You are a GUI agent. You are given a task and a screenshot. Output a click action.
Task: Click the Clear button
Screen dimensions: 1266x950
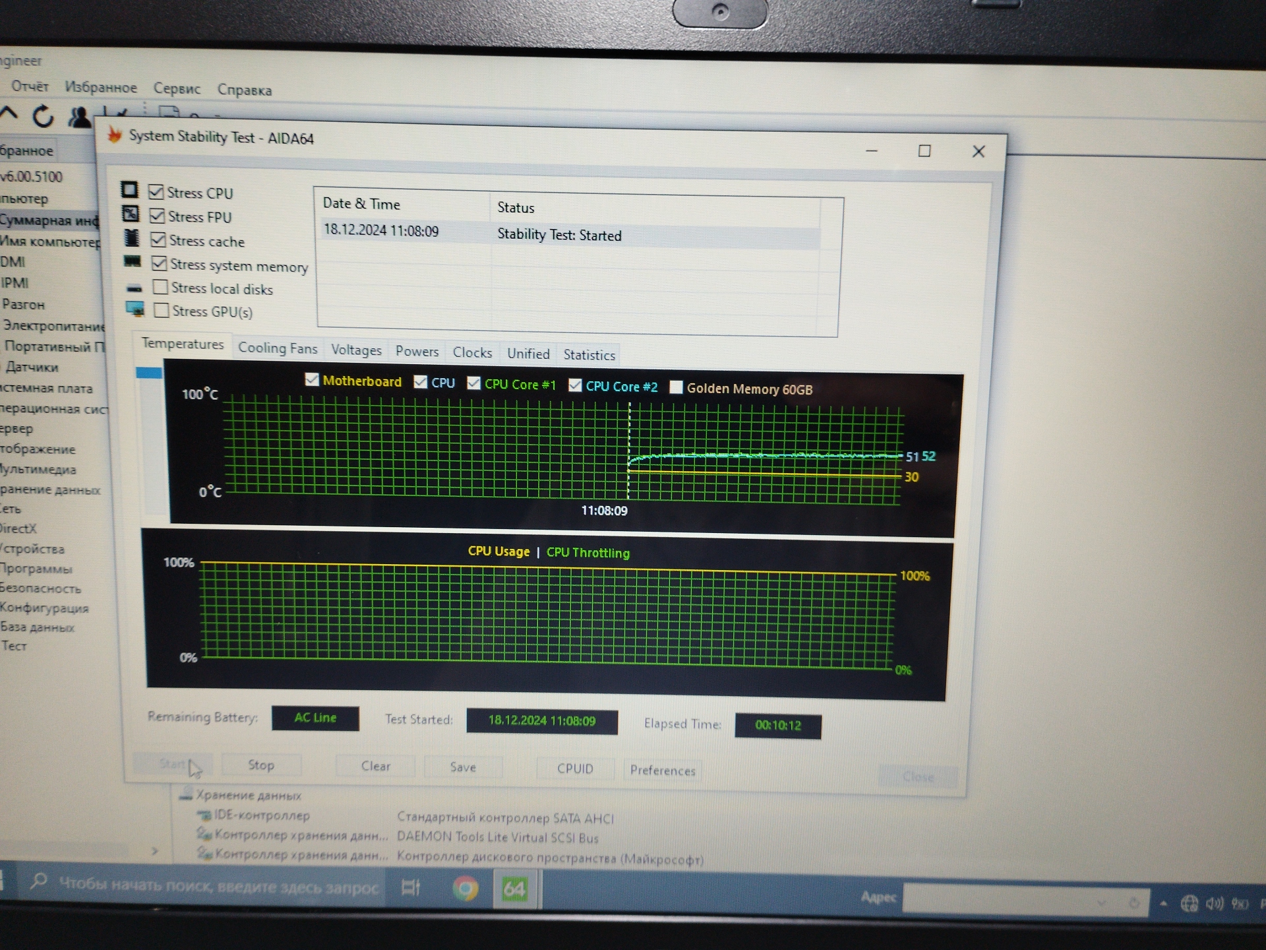[375, 766]
